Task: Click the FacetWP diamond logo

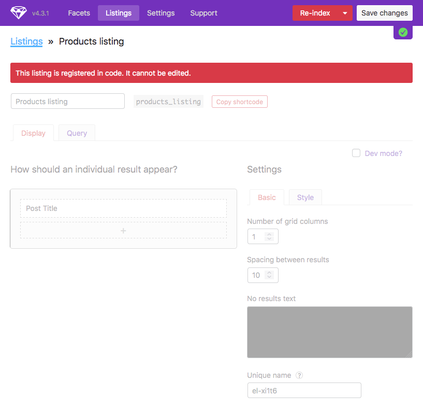Action: (18, 12)
